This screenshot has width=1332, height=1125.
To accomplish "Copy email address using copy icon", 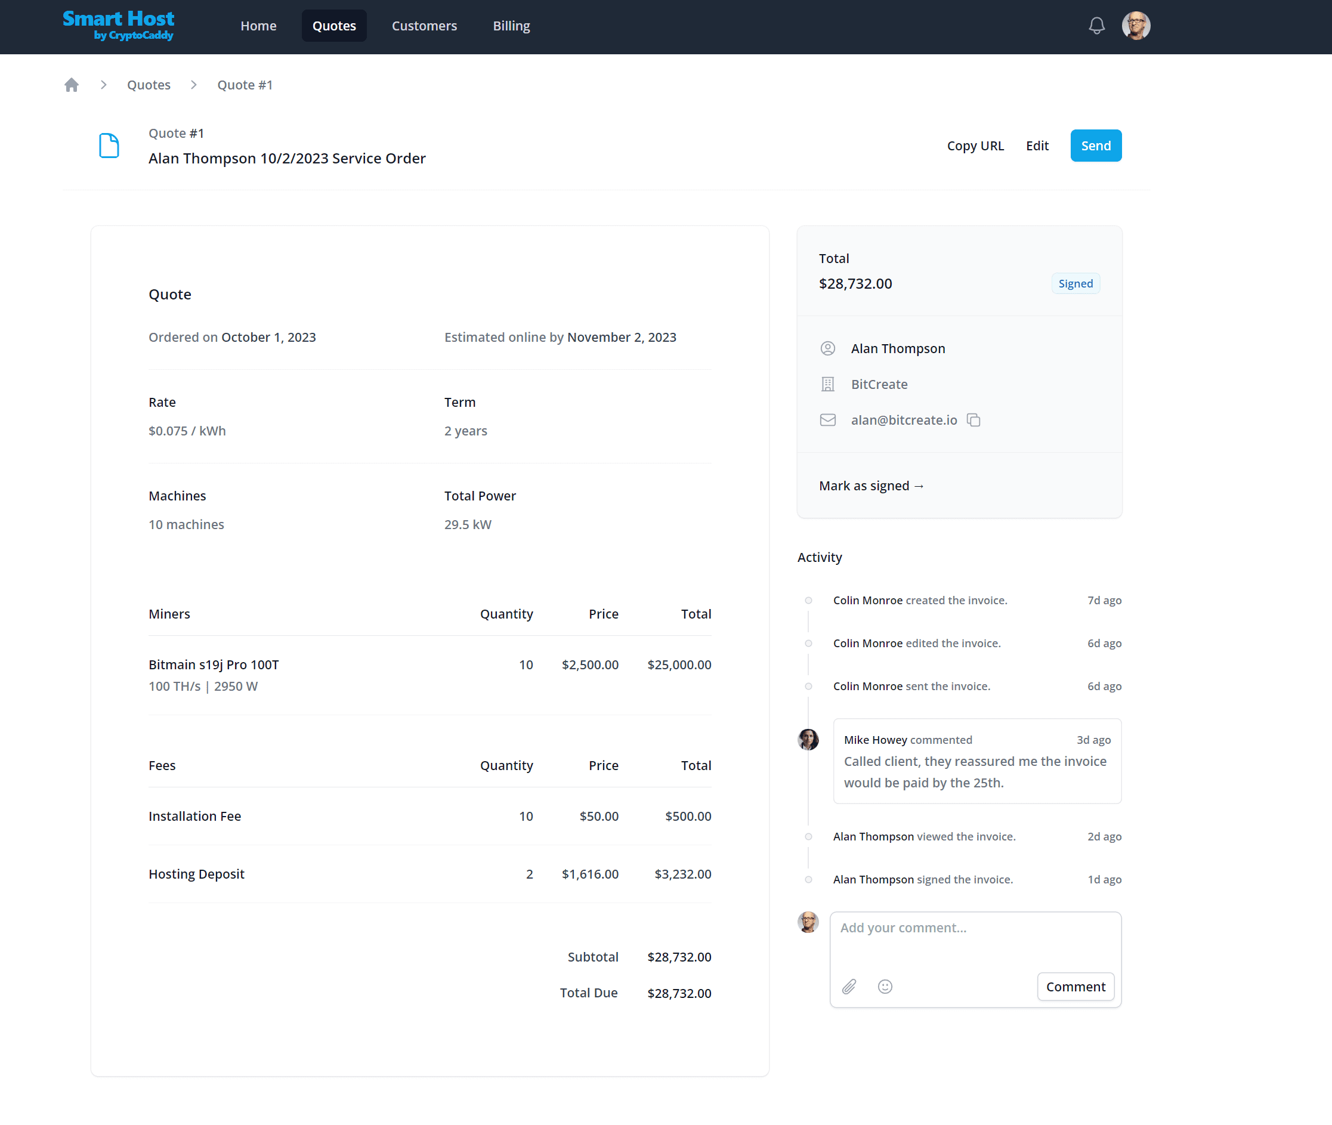I will pos(973,420).
